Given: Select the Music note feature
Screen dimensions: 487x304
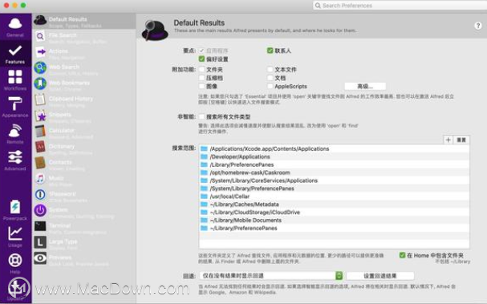Looking at the screenshot, I should coord(84,180).
